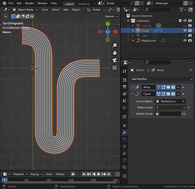
Task: Toggle Collection viewport visibility eye
Action: point(185,20)
